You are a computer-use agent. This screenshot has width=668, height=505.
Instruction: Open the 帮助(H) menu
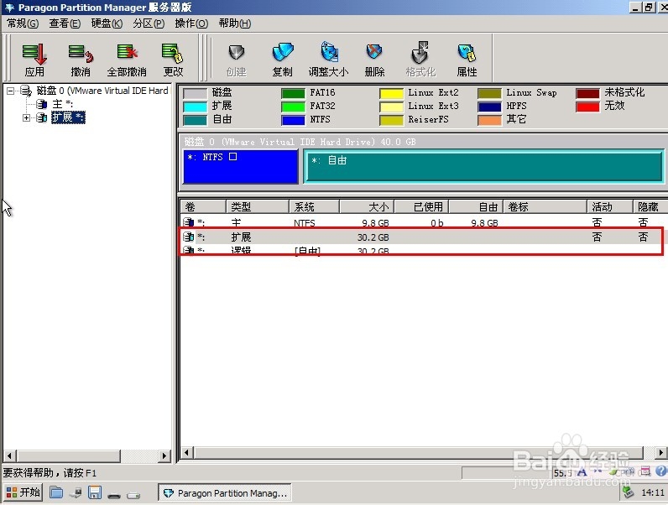[235, 23]
